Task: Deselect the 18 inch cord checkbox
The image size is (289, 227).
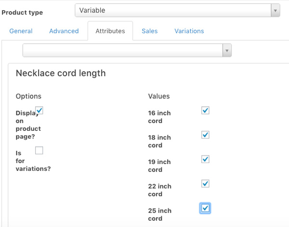Action: tap(205, 135)
